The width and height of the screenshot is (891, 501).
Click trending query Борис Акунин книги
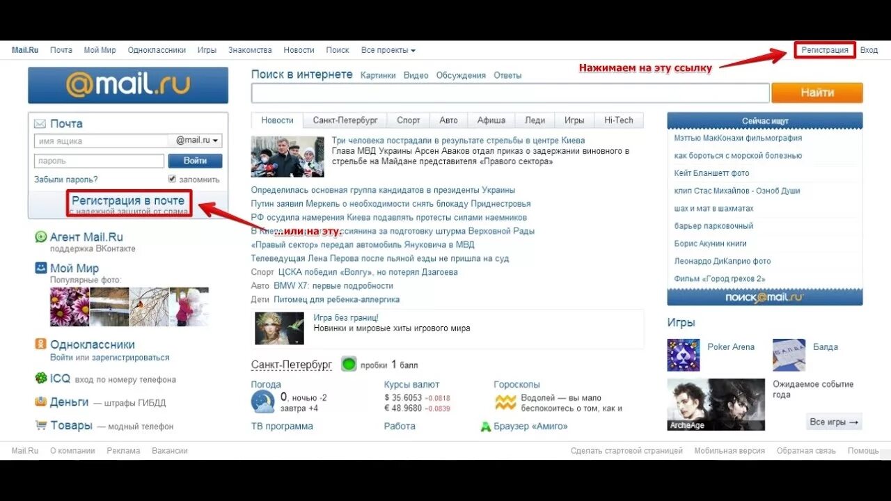click(x=711, y=244)
